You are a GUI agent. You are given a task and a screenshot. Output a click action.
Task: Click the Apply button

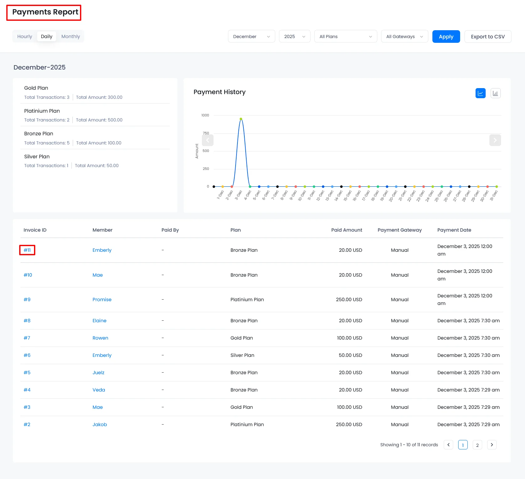point(446,37)
